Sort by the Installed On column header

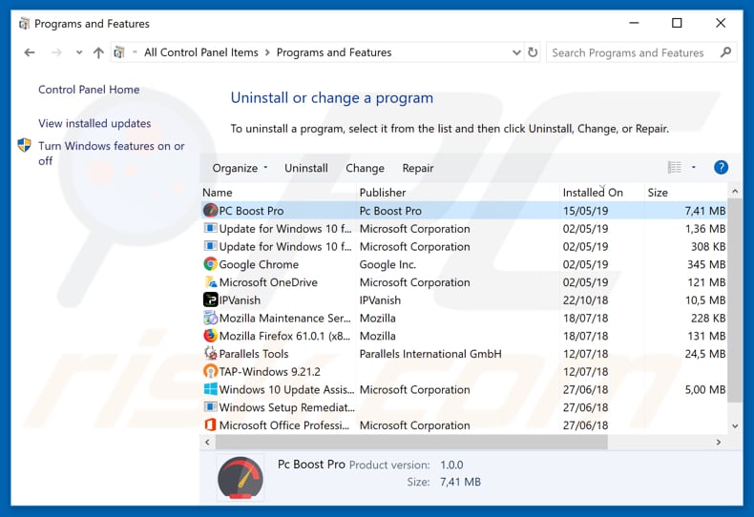click(602, 192)
